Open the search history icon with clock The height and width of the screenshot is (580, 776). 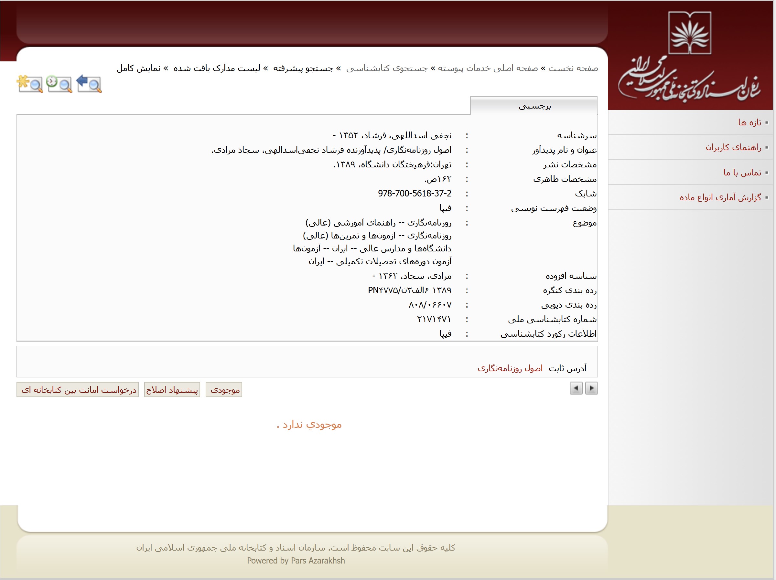(59, 84)
